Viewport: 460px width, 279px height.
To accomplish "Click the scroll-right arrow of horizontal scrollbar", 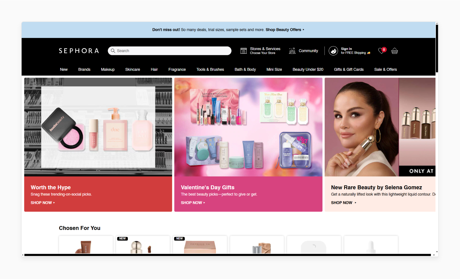I will 434,255.
